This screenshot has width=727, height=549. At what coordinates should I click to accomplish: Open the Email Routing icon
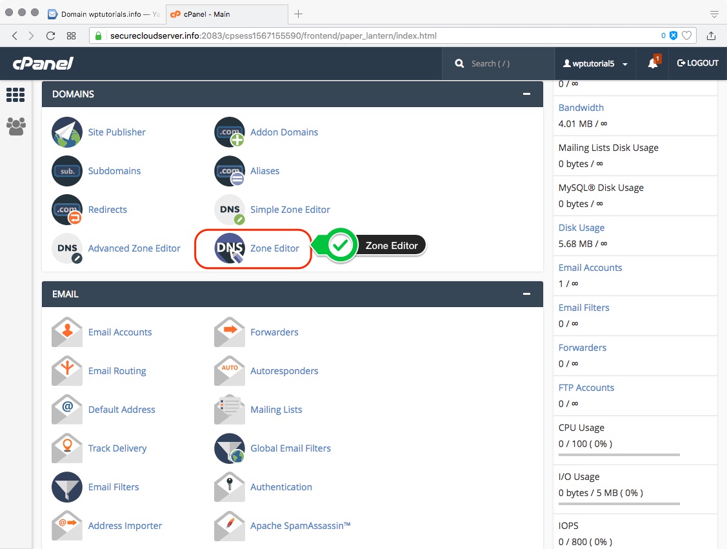click(67, 371)
